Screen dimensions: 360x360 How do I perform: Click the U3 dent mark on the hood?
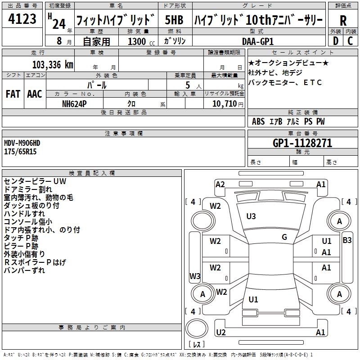pyautogui.click(x=251, y=216)
